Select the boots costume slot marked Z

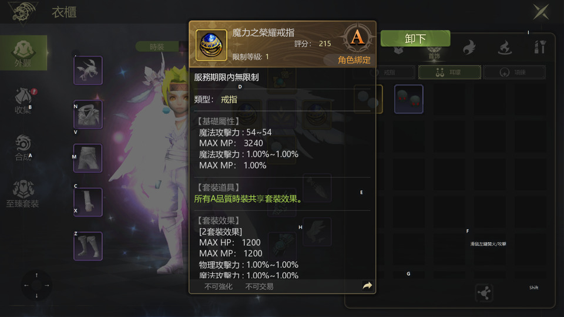click(88, 246)
